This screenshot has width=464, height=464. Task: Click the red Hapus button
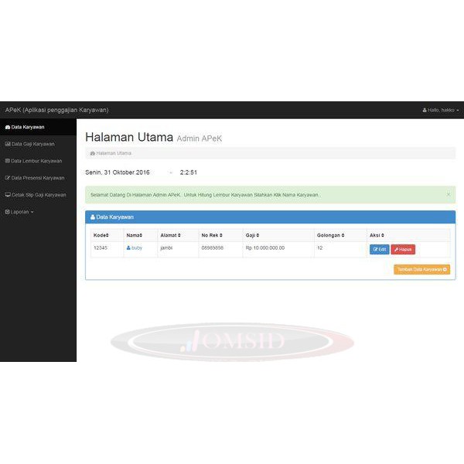coord(403,250)
